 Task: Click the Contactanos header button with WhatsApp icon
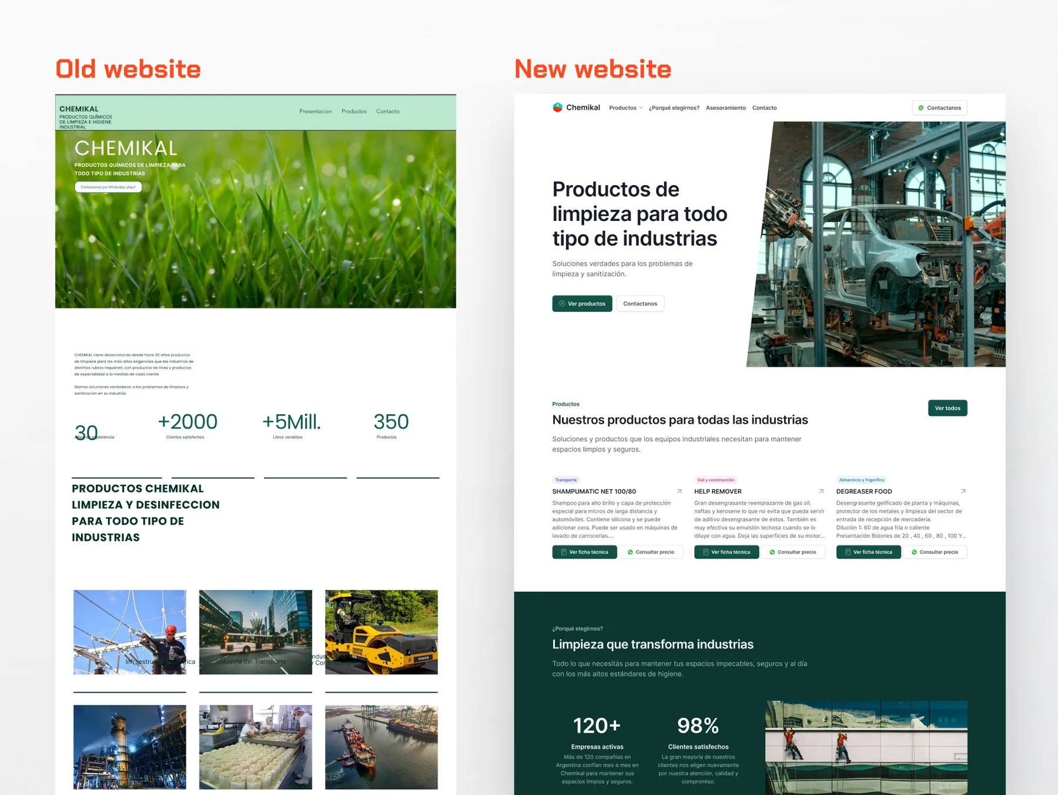(x=939, y=108)
